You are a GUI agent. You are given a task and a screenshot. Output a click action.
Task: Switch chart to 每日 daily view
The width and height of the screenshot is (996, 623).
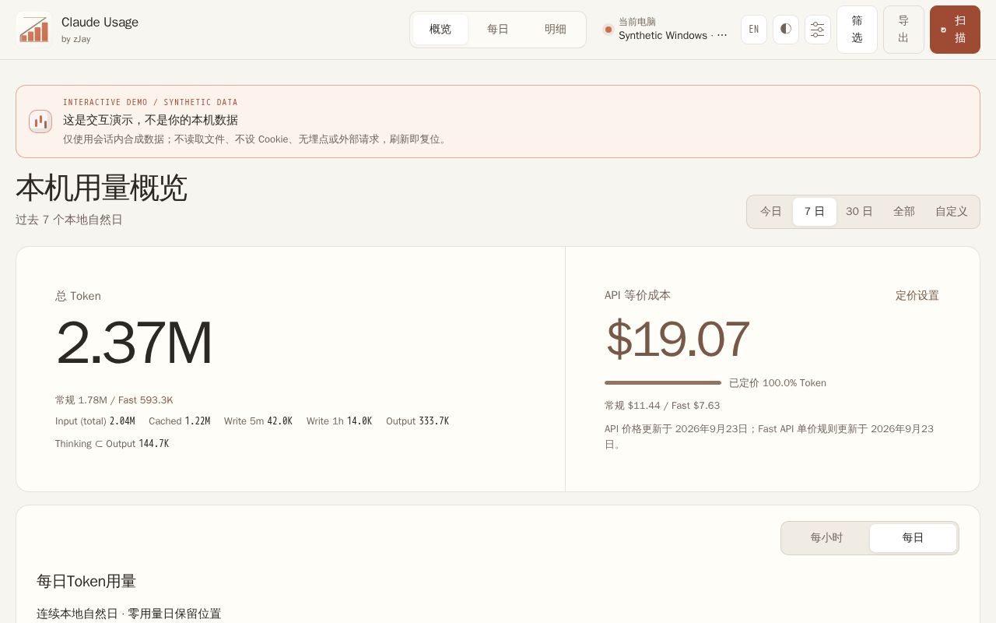[x=913, y=538]
